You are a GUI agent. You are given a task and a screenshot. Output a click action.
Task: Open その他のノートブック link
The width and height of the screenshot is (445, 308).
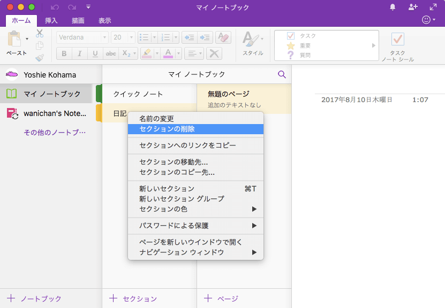click(x=55, y=132)
